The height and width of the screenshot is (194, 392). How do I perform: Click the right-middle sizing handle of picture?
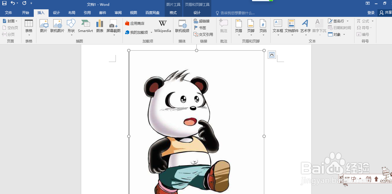(264, 136)
